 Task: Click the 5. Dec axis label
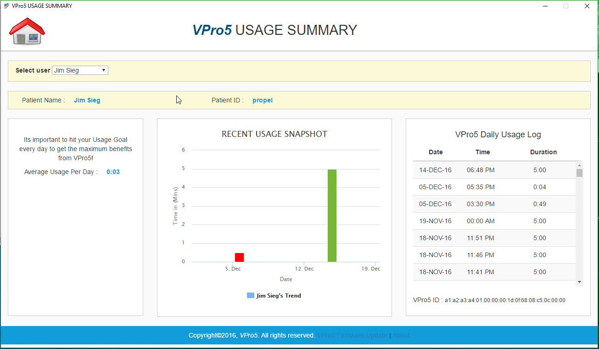[233, 269]
